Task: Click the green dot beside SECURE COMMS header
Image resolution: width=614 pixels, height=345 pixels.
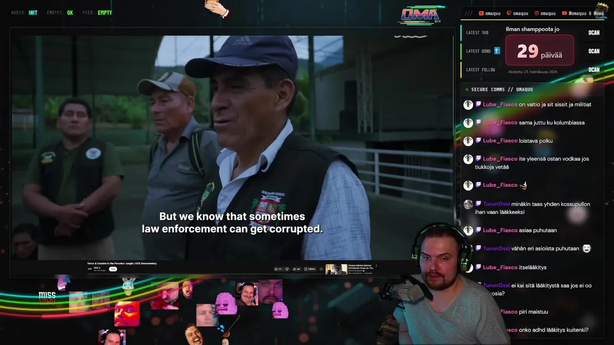Action: pos(466,90)
